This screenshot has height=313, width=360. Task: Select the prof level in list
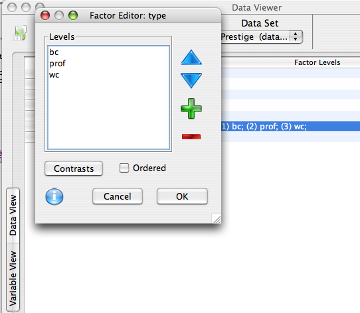click(x=108, y=64)
